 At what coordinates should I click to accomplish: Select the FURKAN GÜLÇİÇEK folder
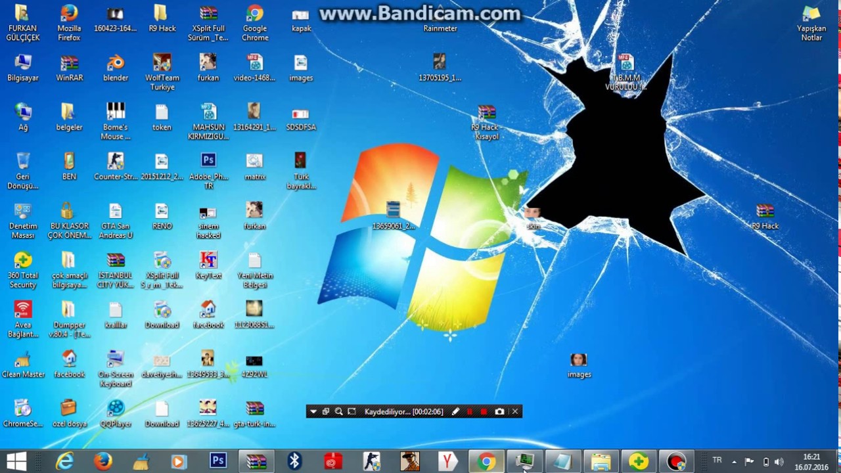click(x=23, y=24)
